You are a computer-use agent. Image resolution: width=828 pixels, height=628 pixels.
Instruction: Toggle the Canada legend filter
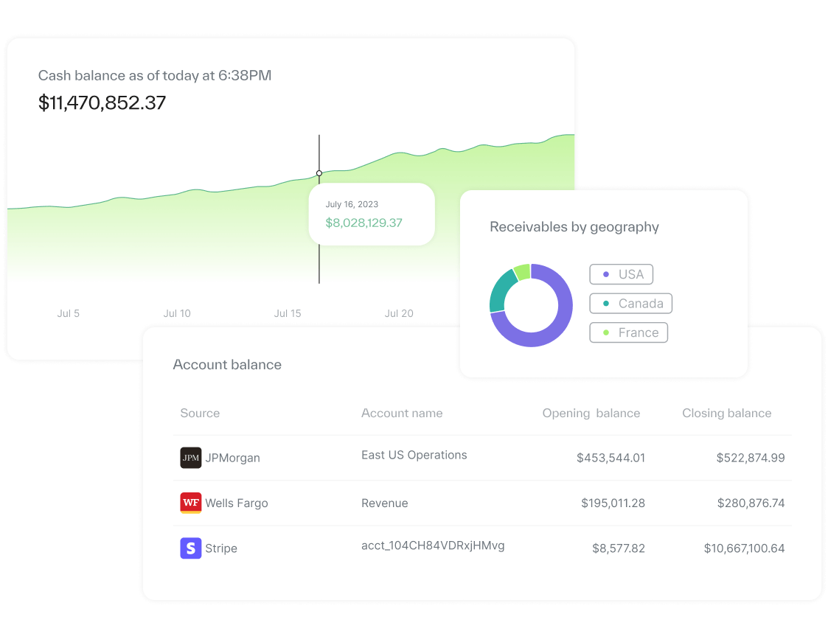[x=630, y=304]
